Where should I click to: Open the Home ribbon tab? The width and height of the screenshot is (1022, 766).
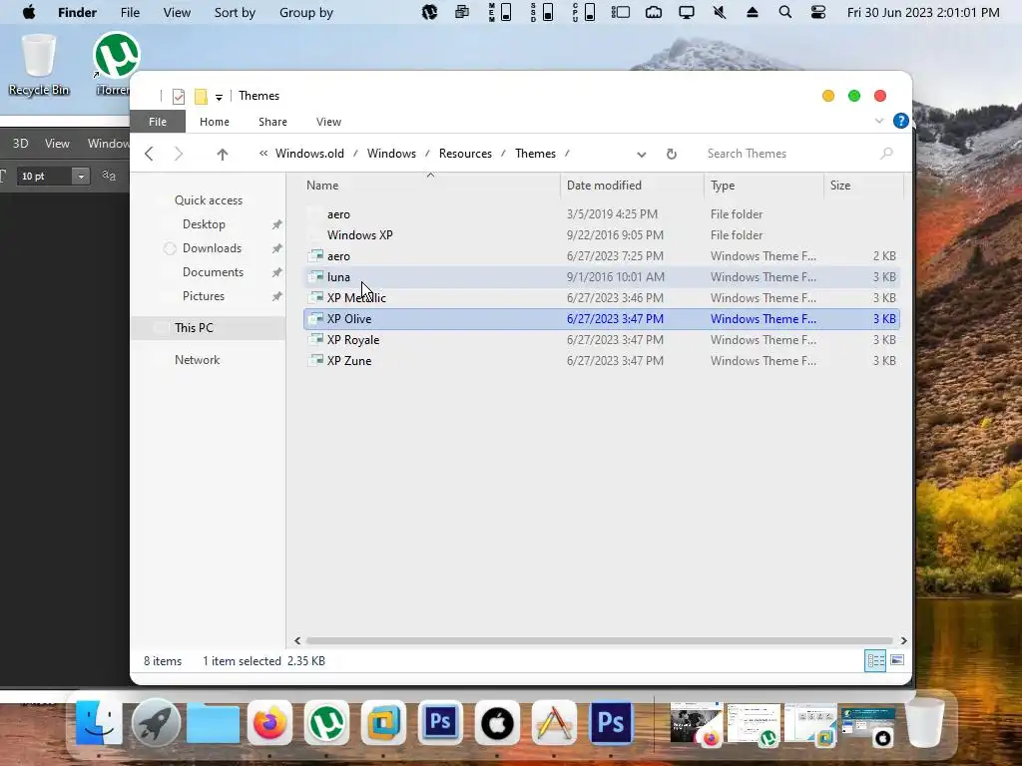tap(215, 122)
